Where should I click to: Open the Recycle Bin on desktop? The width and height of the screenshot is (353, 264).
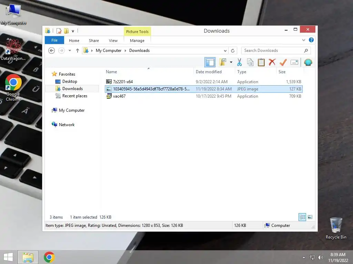click(x=336, y=228)
